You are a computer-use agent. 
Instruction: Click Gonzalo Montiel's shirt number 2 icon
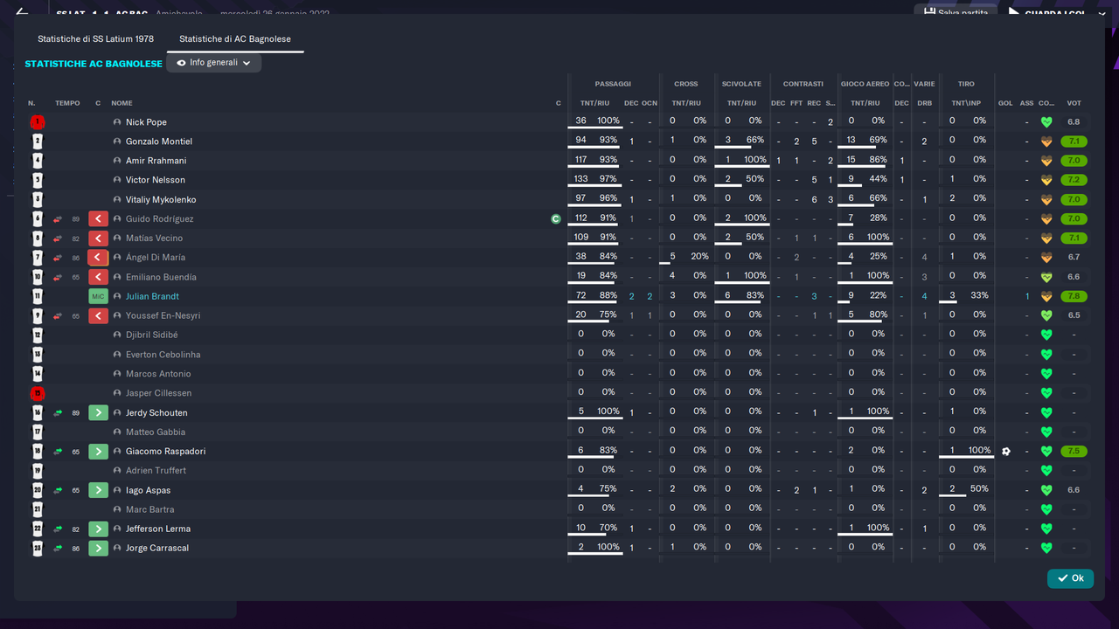(38, 142)
